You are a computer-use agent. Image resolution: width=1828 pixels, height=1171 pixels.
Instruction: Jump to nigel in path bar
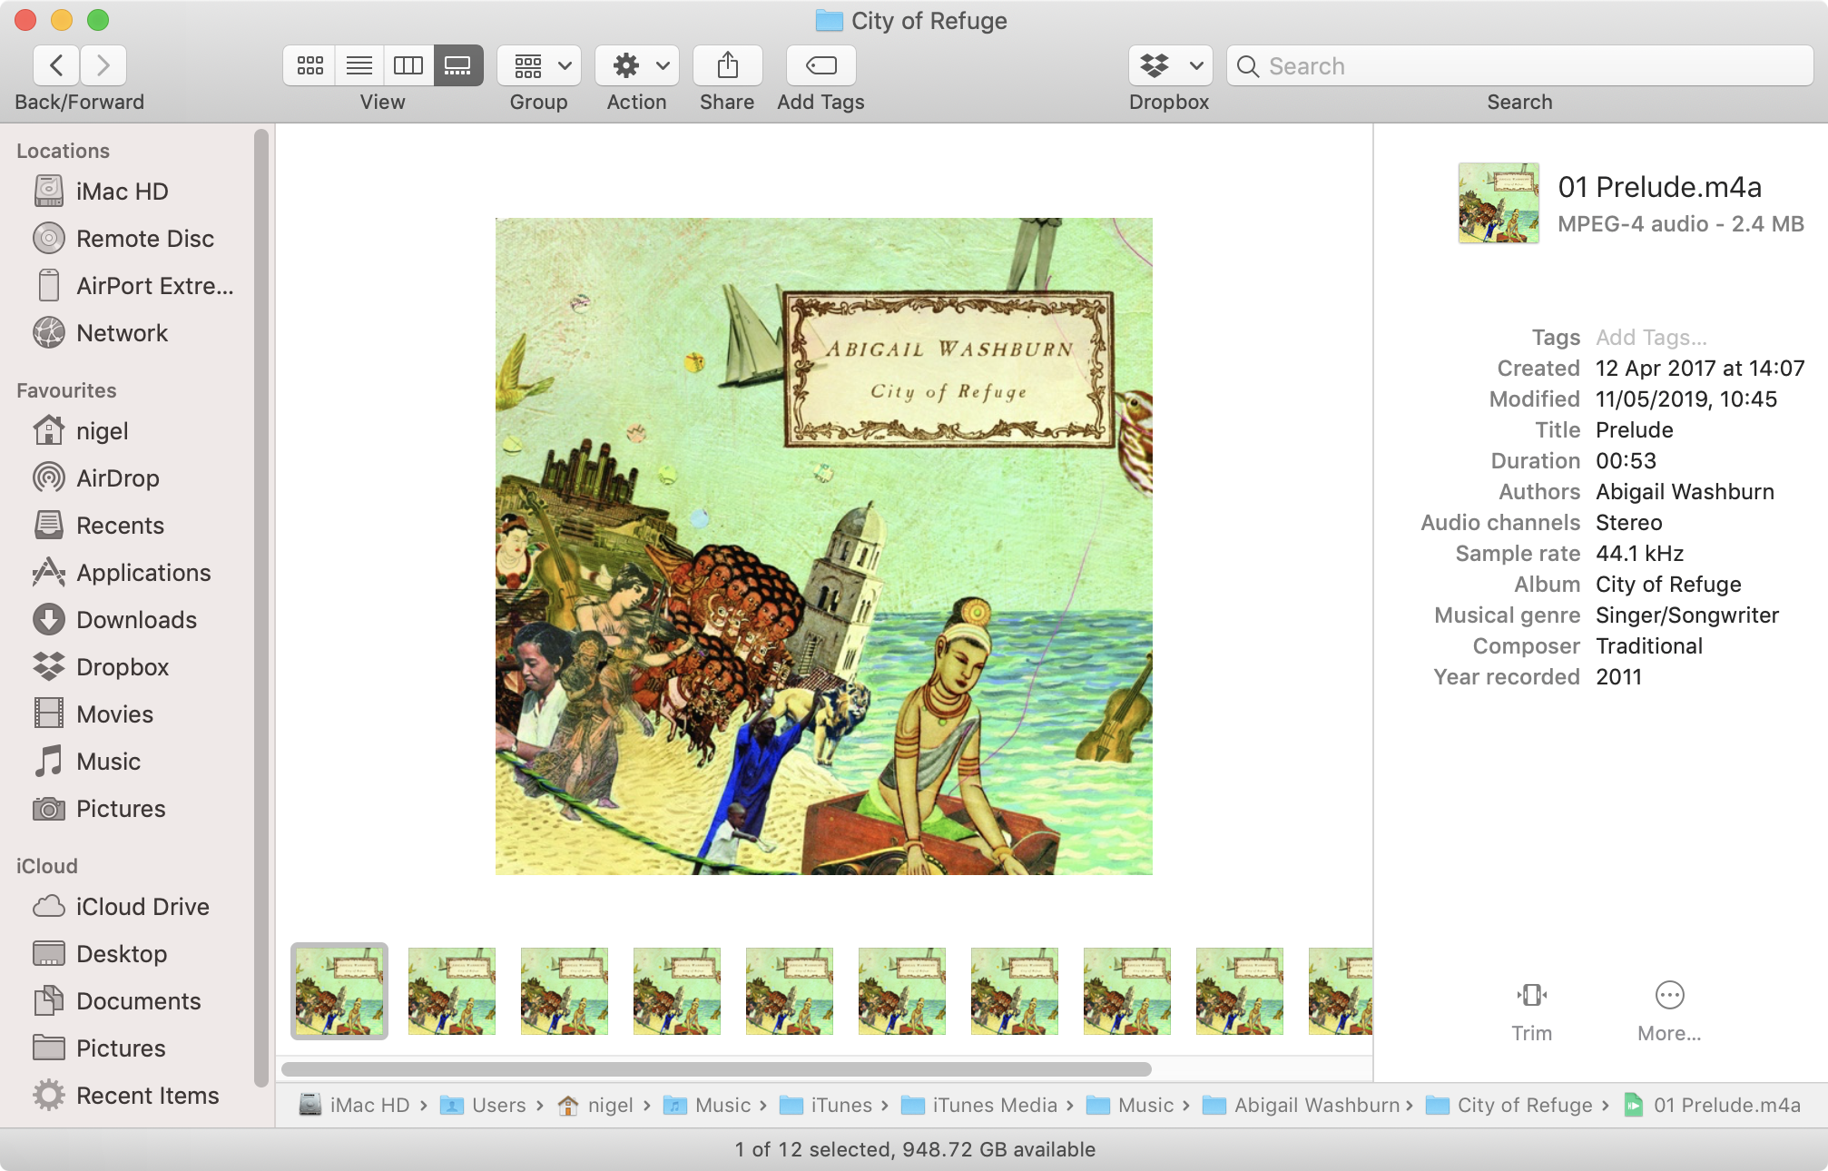(x=595, y=1105)
